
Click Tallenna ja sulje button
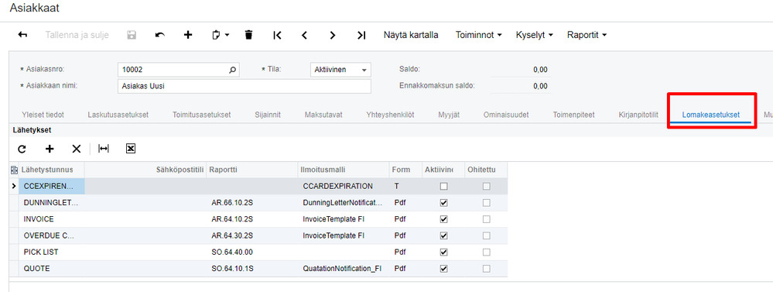click(77, 35)
